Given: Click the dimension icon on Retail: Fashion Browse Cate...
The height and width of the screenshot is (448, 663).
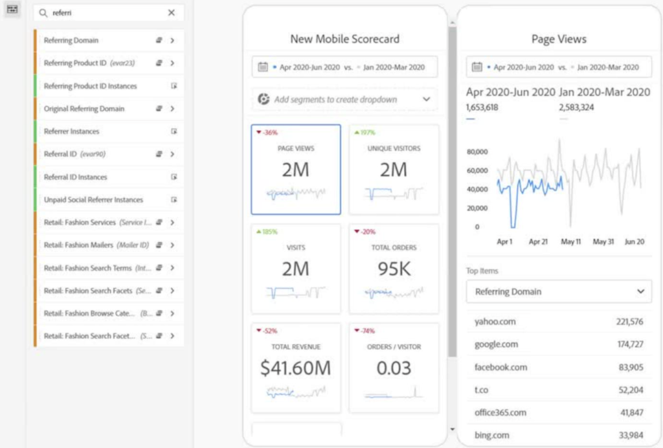Looking at the screenshot, I should click(x=159, y=313).
